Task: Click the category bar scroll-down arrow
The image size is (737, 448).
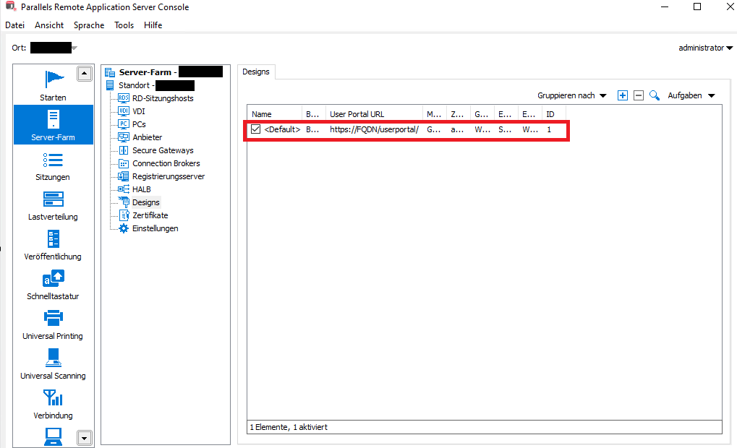Action: coord(85,438)
